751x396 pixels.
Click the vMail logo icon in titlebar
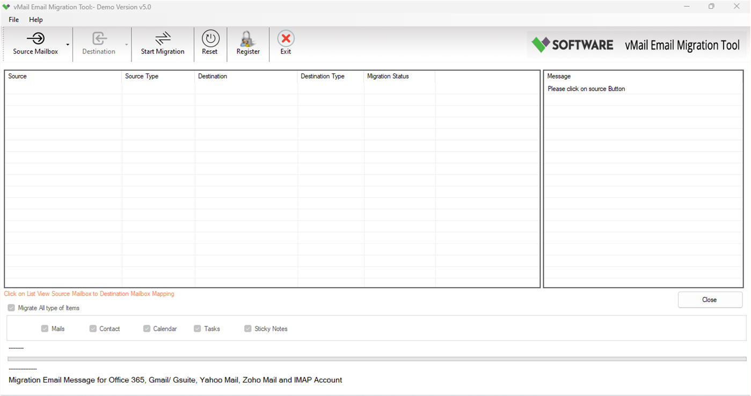point(6,6)
